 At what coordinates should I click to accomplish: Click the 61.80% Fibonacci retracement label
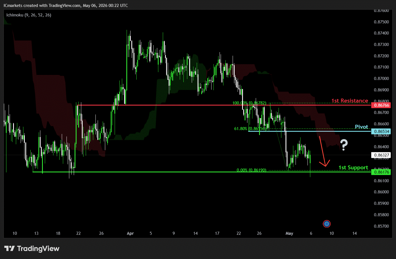click(250, 129)
